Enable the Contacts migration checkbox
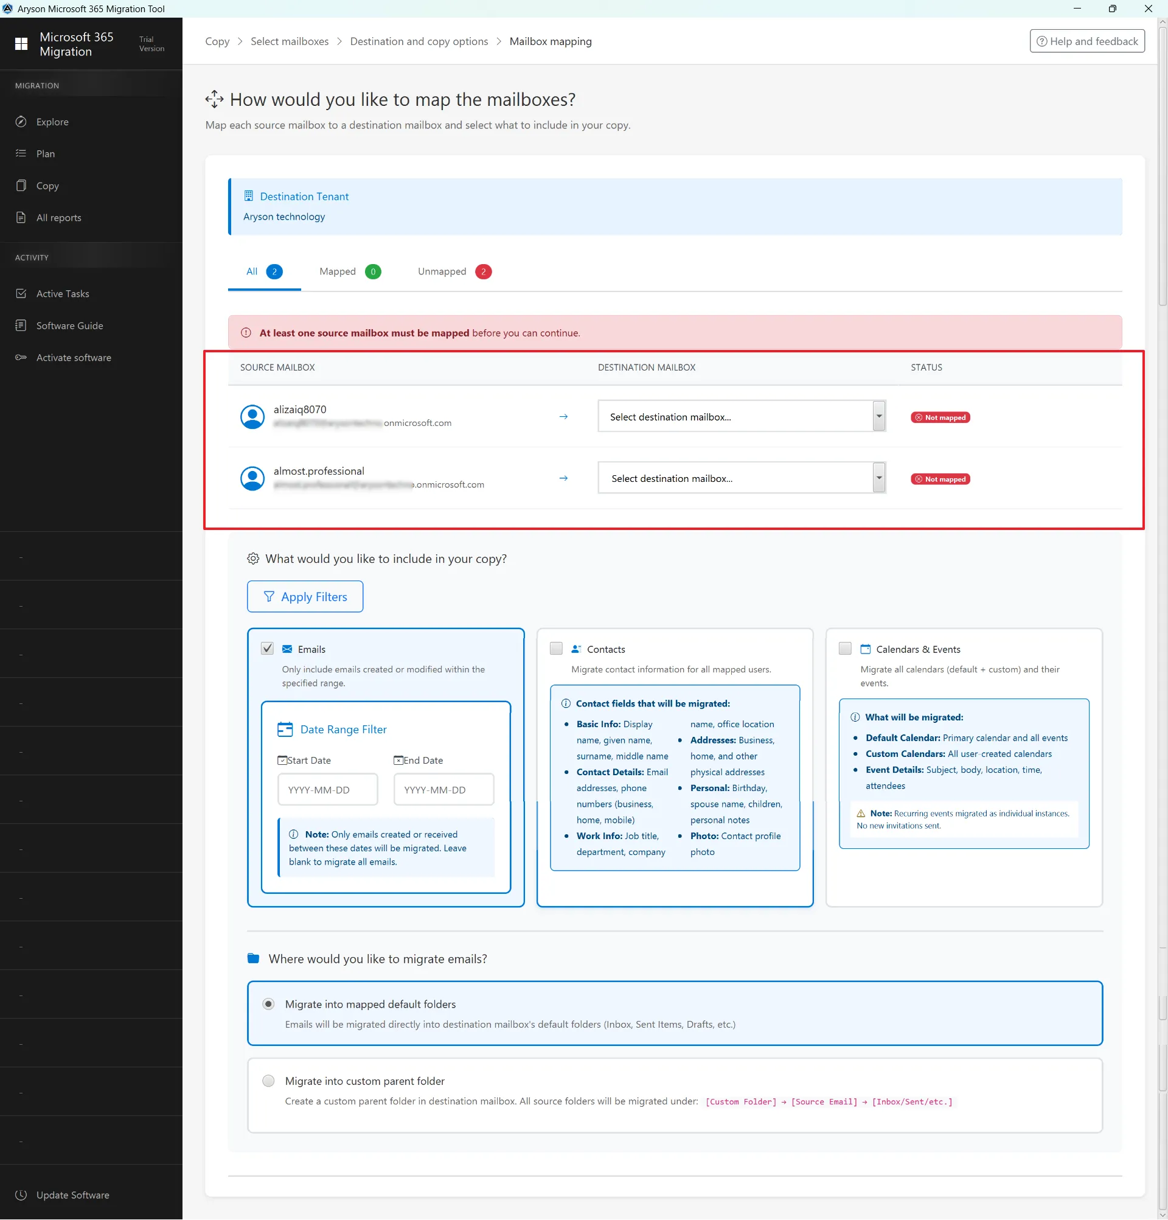 (x=555, y=649)
